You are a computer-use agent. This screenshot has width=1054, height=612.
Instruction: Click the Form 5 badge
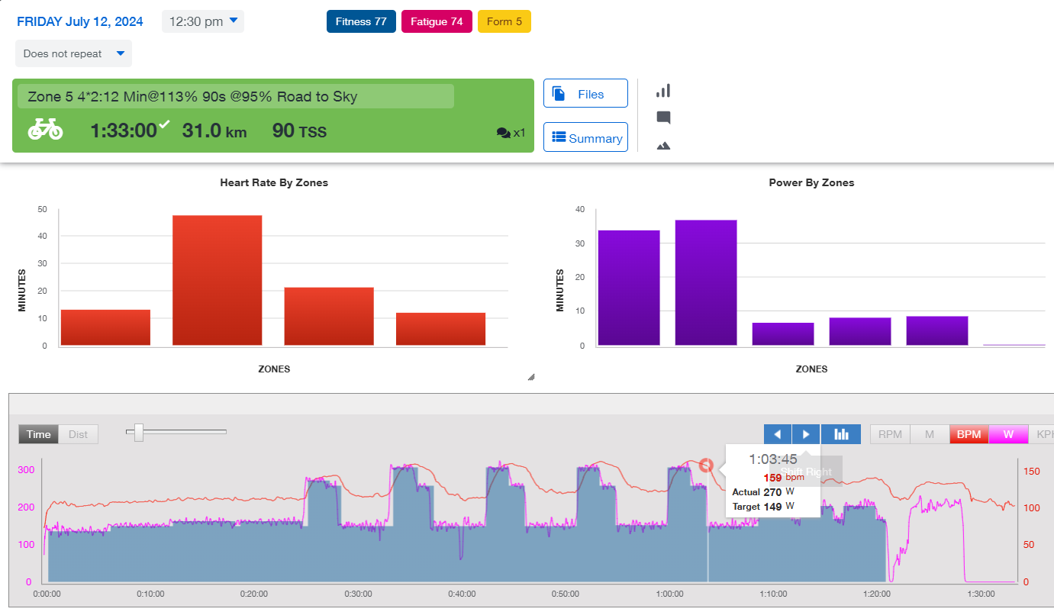pos(504,21)
